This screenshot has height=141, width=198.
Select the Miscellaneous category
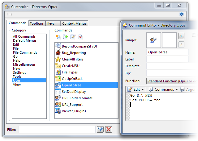point(24,64)
